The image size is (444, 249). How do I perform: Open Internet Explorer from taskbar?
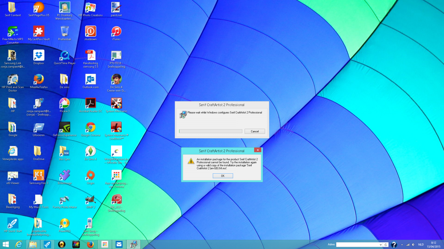[x=19, y=244]
